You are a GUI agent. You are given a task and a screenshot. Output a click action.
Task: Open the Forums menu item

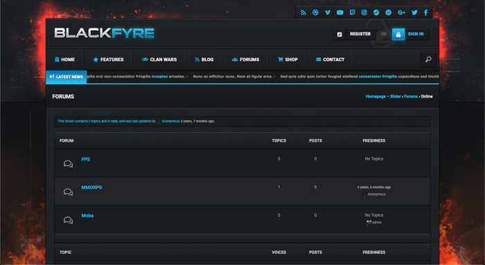point(245,60)
